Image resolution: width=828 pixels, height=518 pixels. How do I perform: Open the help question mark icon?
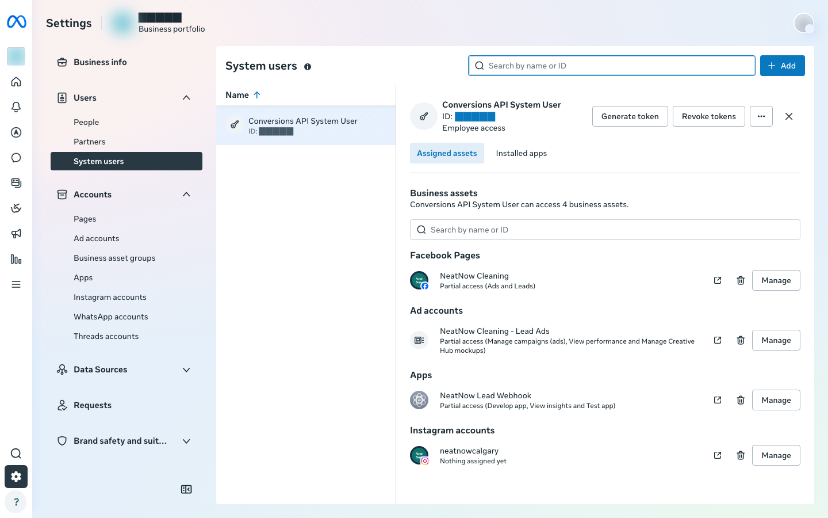(x=16, y=502)
